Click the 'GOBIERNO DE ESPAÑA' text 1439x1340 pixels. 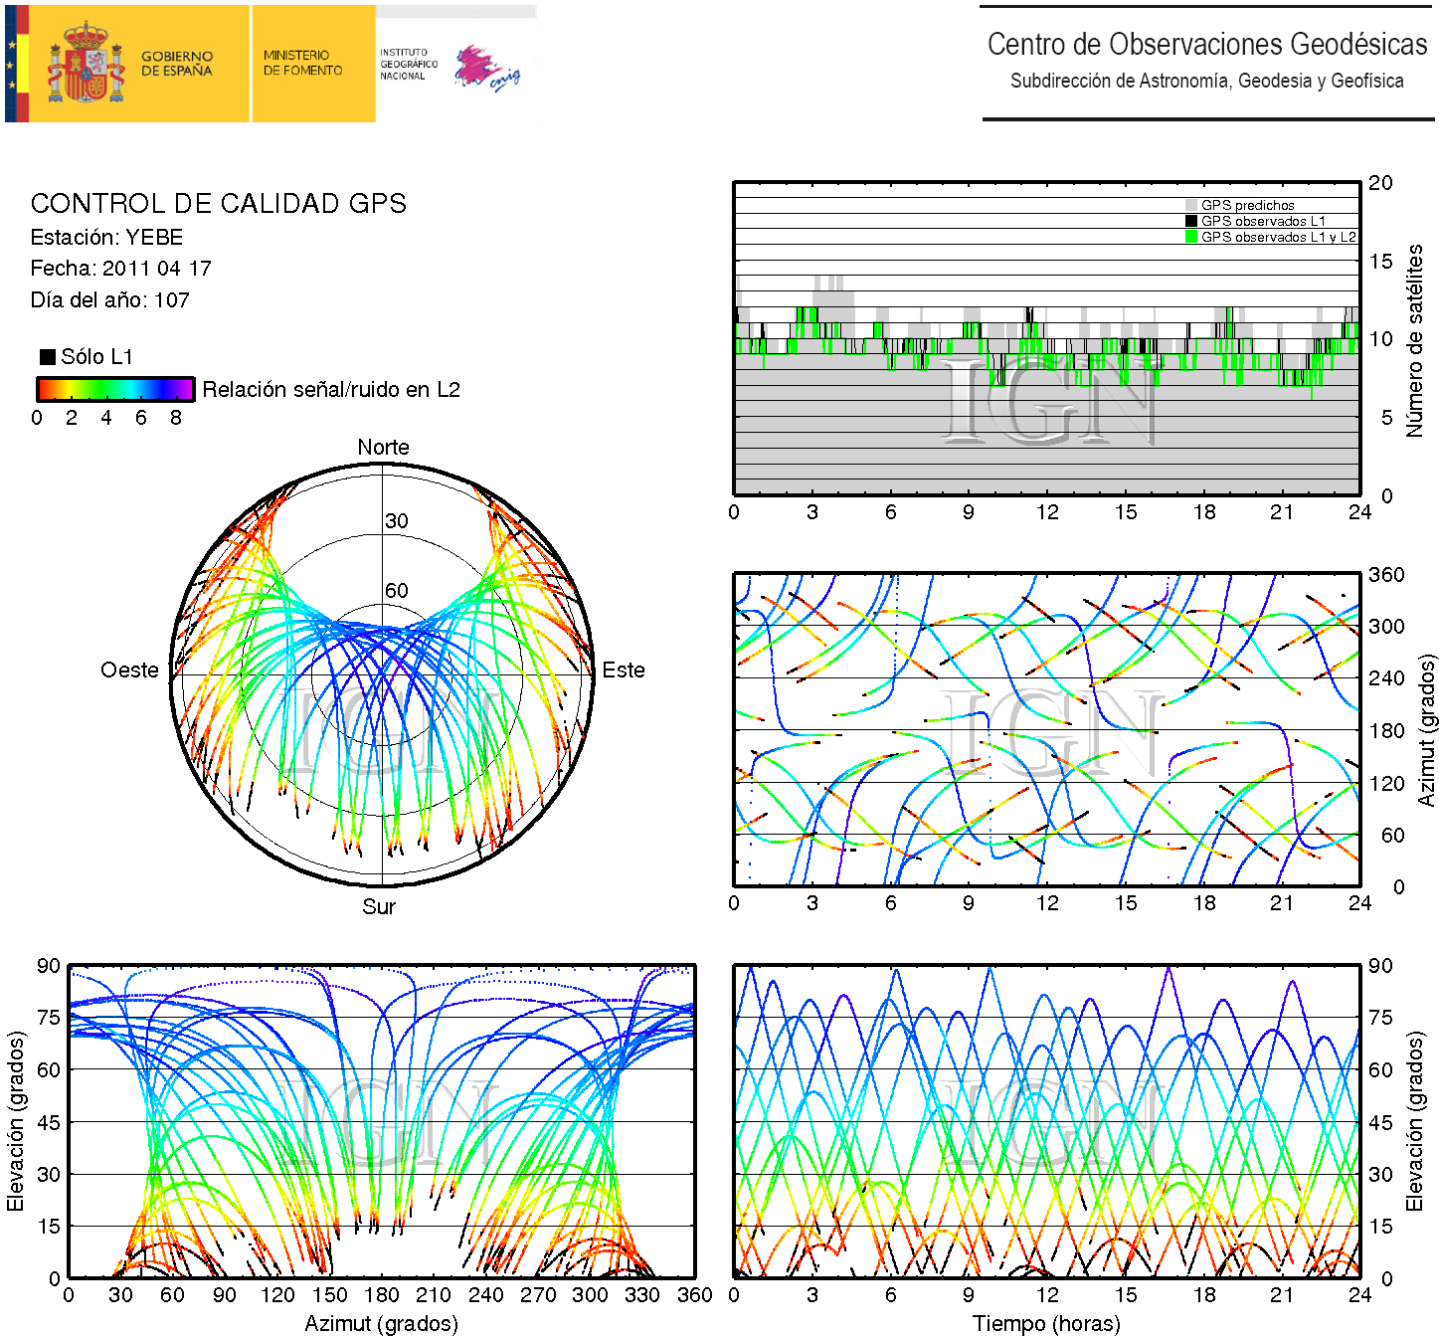[177, 64]
